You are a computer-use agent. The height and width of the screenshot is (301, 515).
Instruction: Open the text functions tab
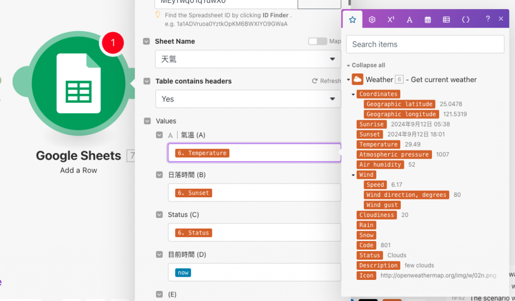coord(409,20)
